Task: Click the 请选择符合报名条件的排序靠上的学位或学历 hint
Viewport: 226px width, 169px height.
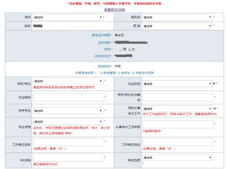Action: (64, 87)
